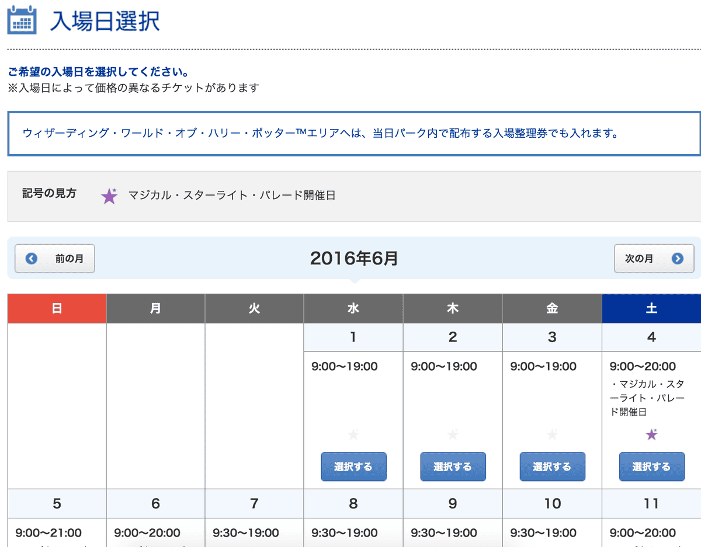Select the June 8 date cell
Viewport: 701px width, 547px height.
pyautogui.click(x=353, y=503)
